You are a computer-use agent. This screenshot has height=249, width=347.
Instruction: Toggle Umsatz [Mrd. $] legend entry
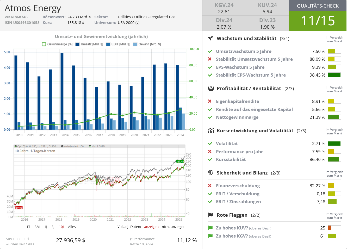(89, 44)
